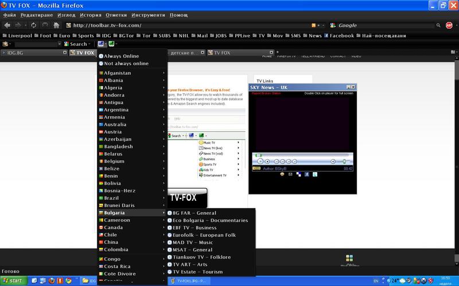Open the Файл menu
The width and height of the screenshot is (459, 286).
[9, 15]
